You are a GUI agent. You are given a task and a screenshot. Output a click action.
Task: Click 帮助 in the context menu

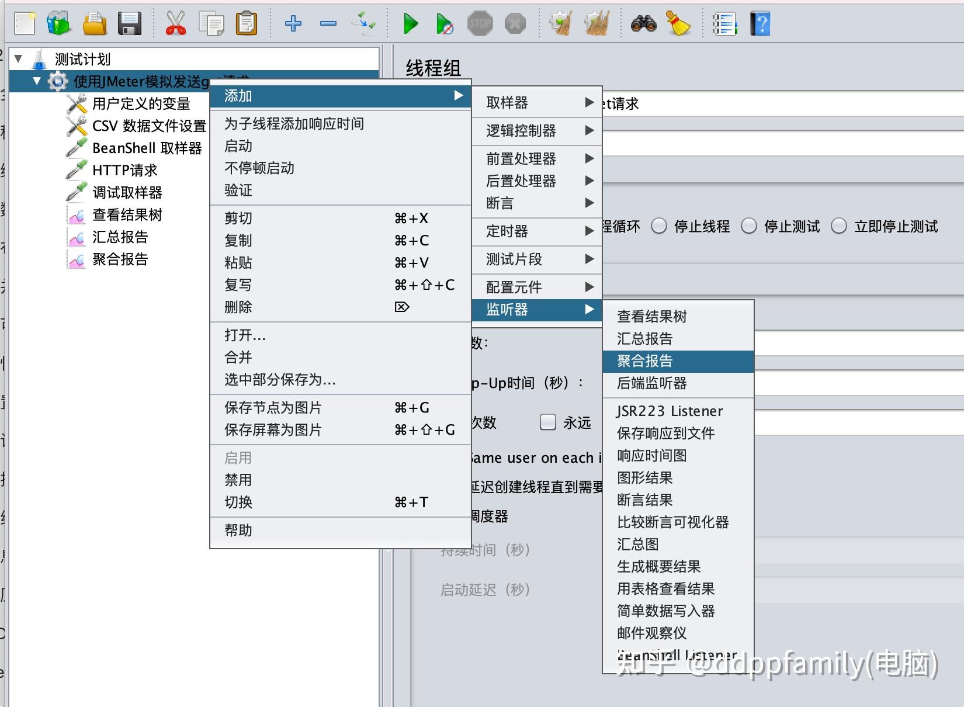[237, 530]
